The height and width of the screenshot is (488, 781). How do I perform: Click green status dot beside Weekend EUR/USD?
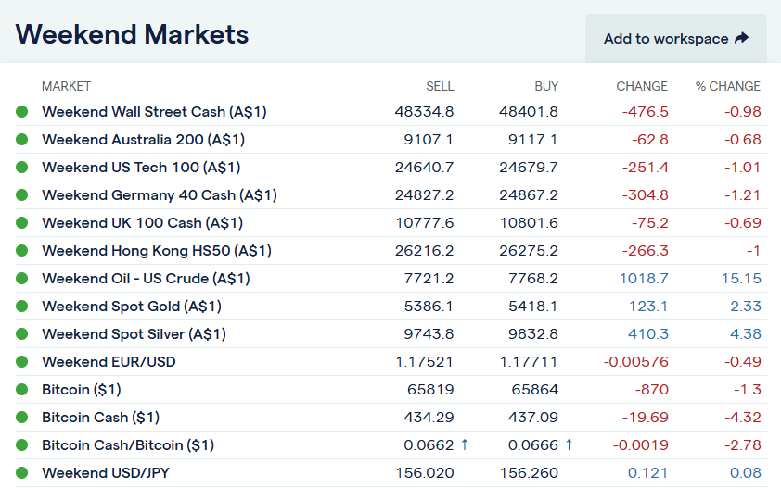pyautogui.click(x=22, y=362)
